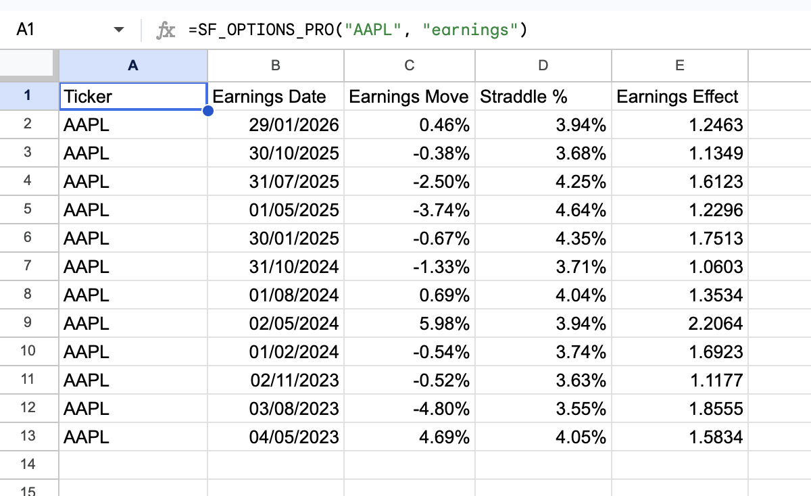
Task: Click the earnings move cell -3.74%
Action: (410, 209)
